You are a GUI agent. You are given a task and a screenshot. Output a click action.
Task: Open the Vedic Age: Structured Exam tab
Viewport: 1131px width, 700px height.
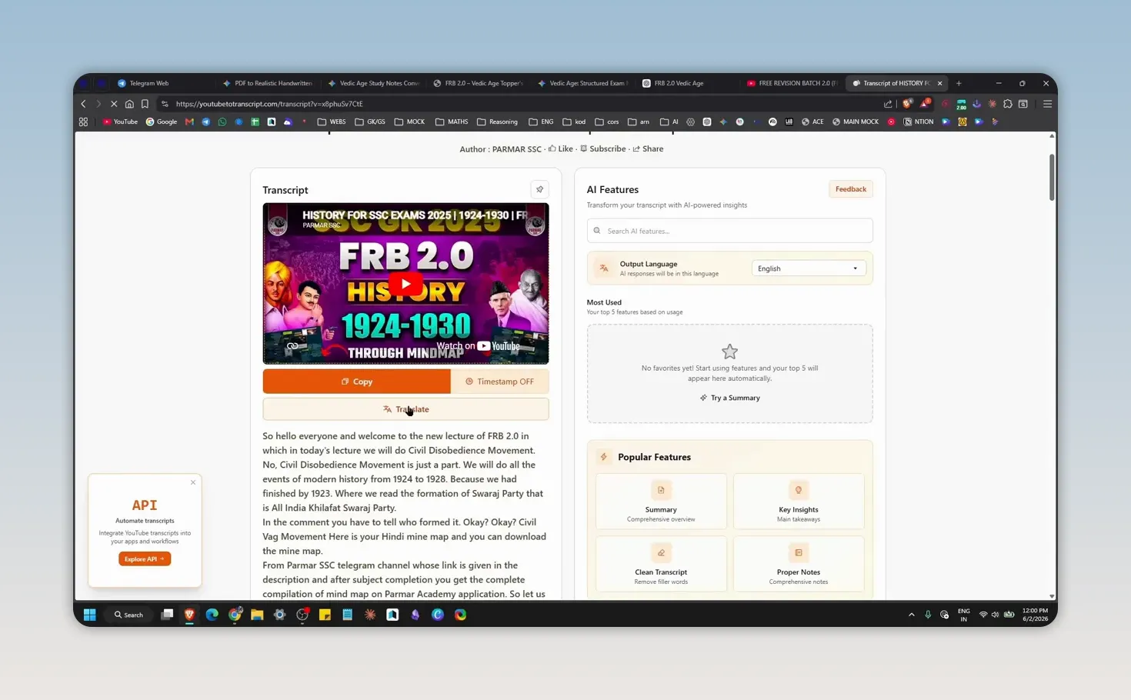coord(583,83)
